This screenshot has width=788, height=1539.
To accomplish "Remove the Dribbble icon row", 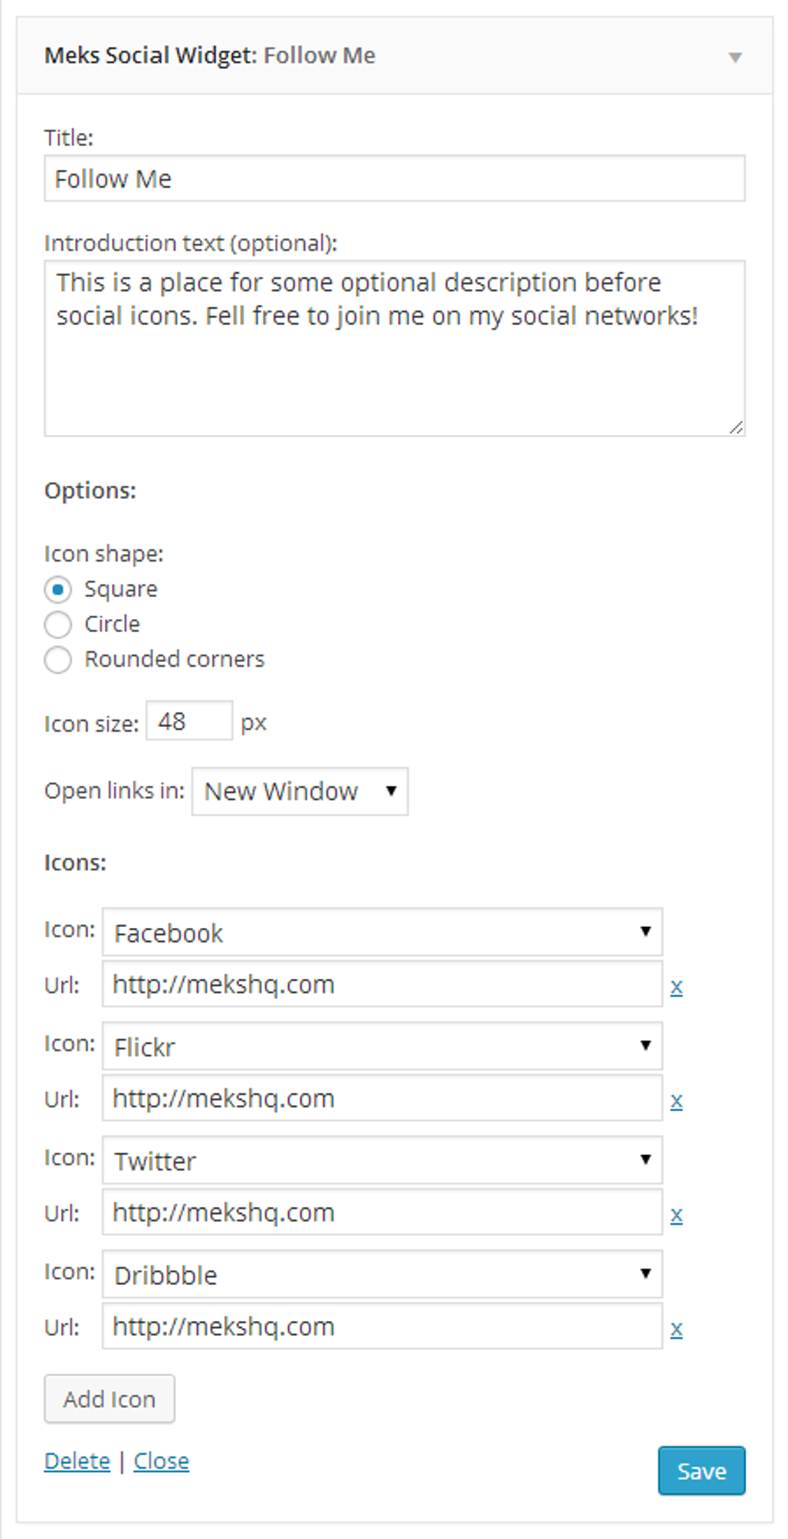I will 676,1329.
